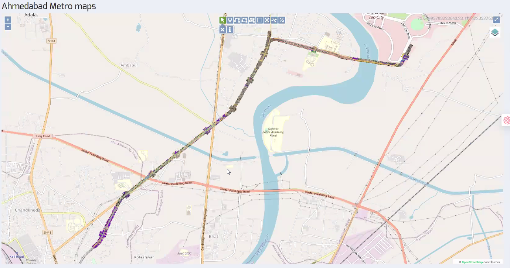Expand the layer switcher panel

click(x=495, y=32)
